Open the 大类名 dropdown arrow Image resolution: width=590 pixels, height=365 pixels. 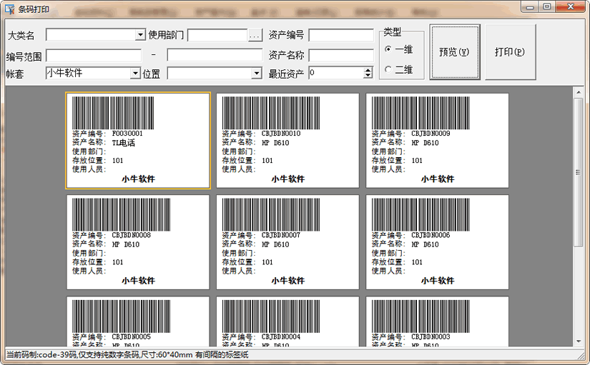click(140, 35)
